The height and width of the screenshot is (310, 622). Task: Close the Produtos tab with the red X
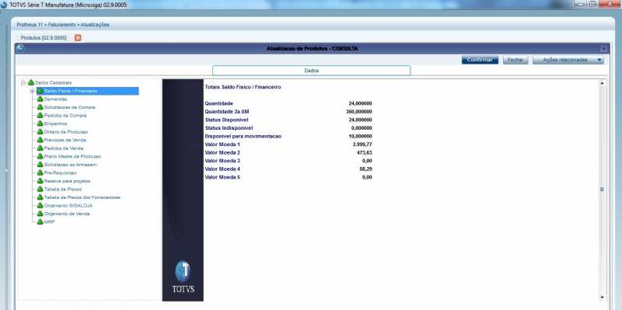pos(78,37)
